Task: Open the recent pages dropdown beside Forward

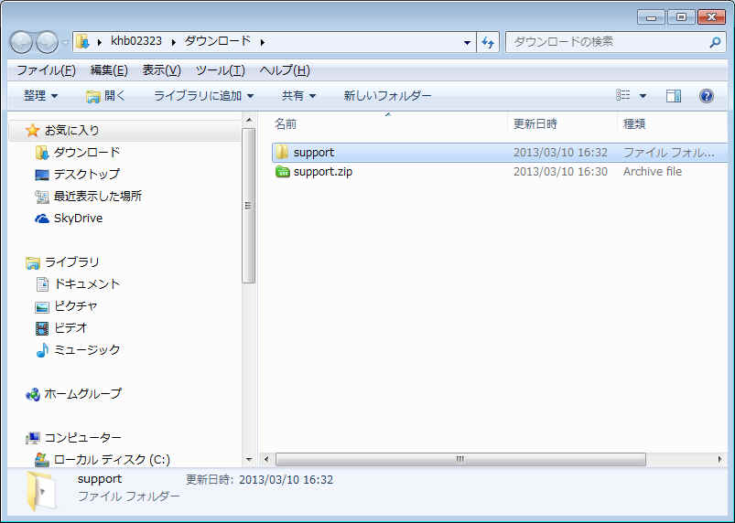Action: 65,43
